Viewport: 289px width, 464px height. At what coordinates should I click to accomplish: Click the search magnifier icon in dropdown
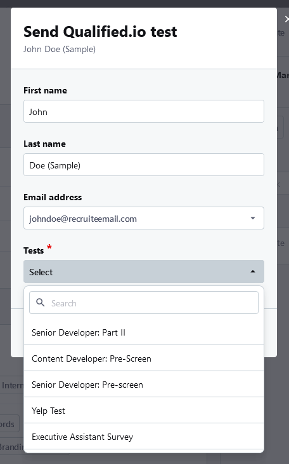tap(40, 303)
